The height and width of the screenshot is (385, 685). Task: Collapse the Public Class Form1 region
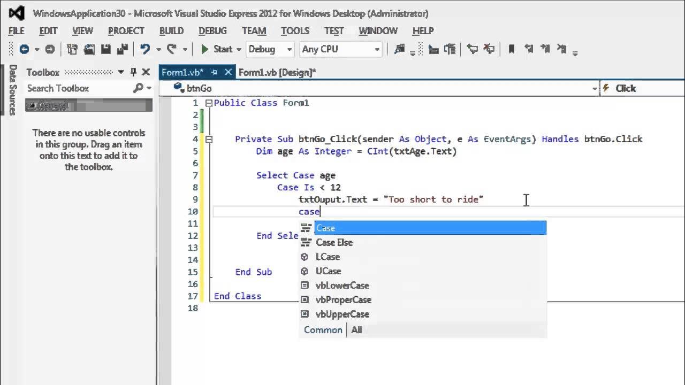209,103
